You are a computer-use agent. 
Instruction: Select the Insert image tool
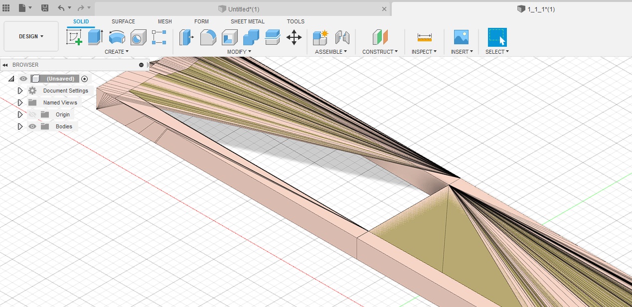pos(461,37)
